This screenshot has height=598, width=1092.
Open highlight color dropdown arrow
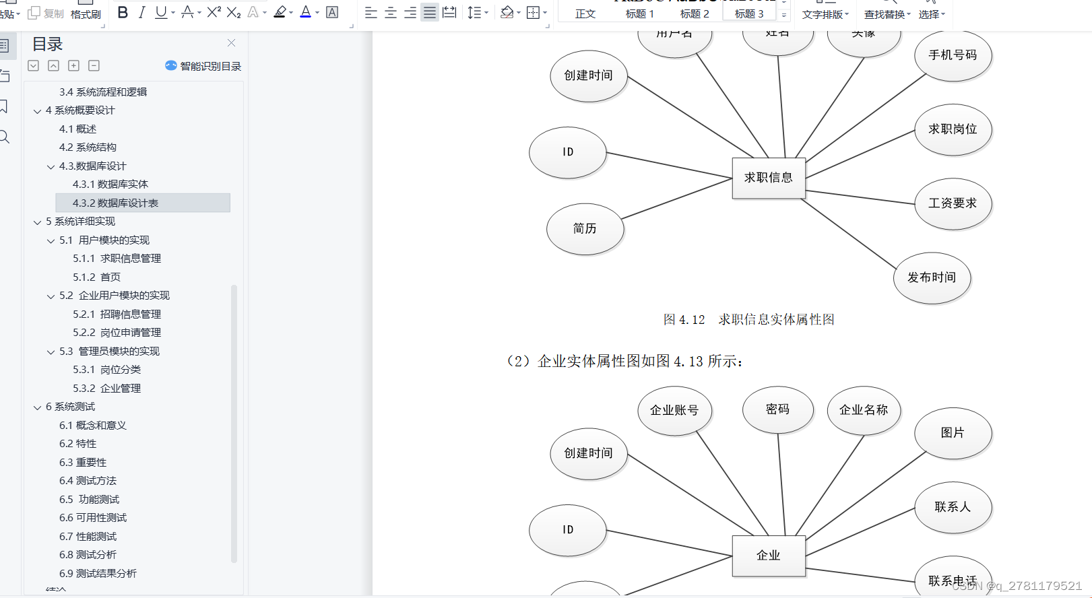[x=292, y=13]
